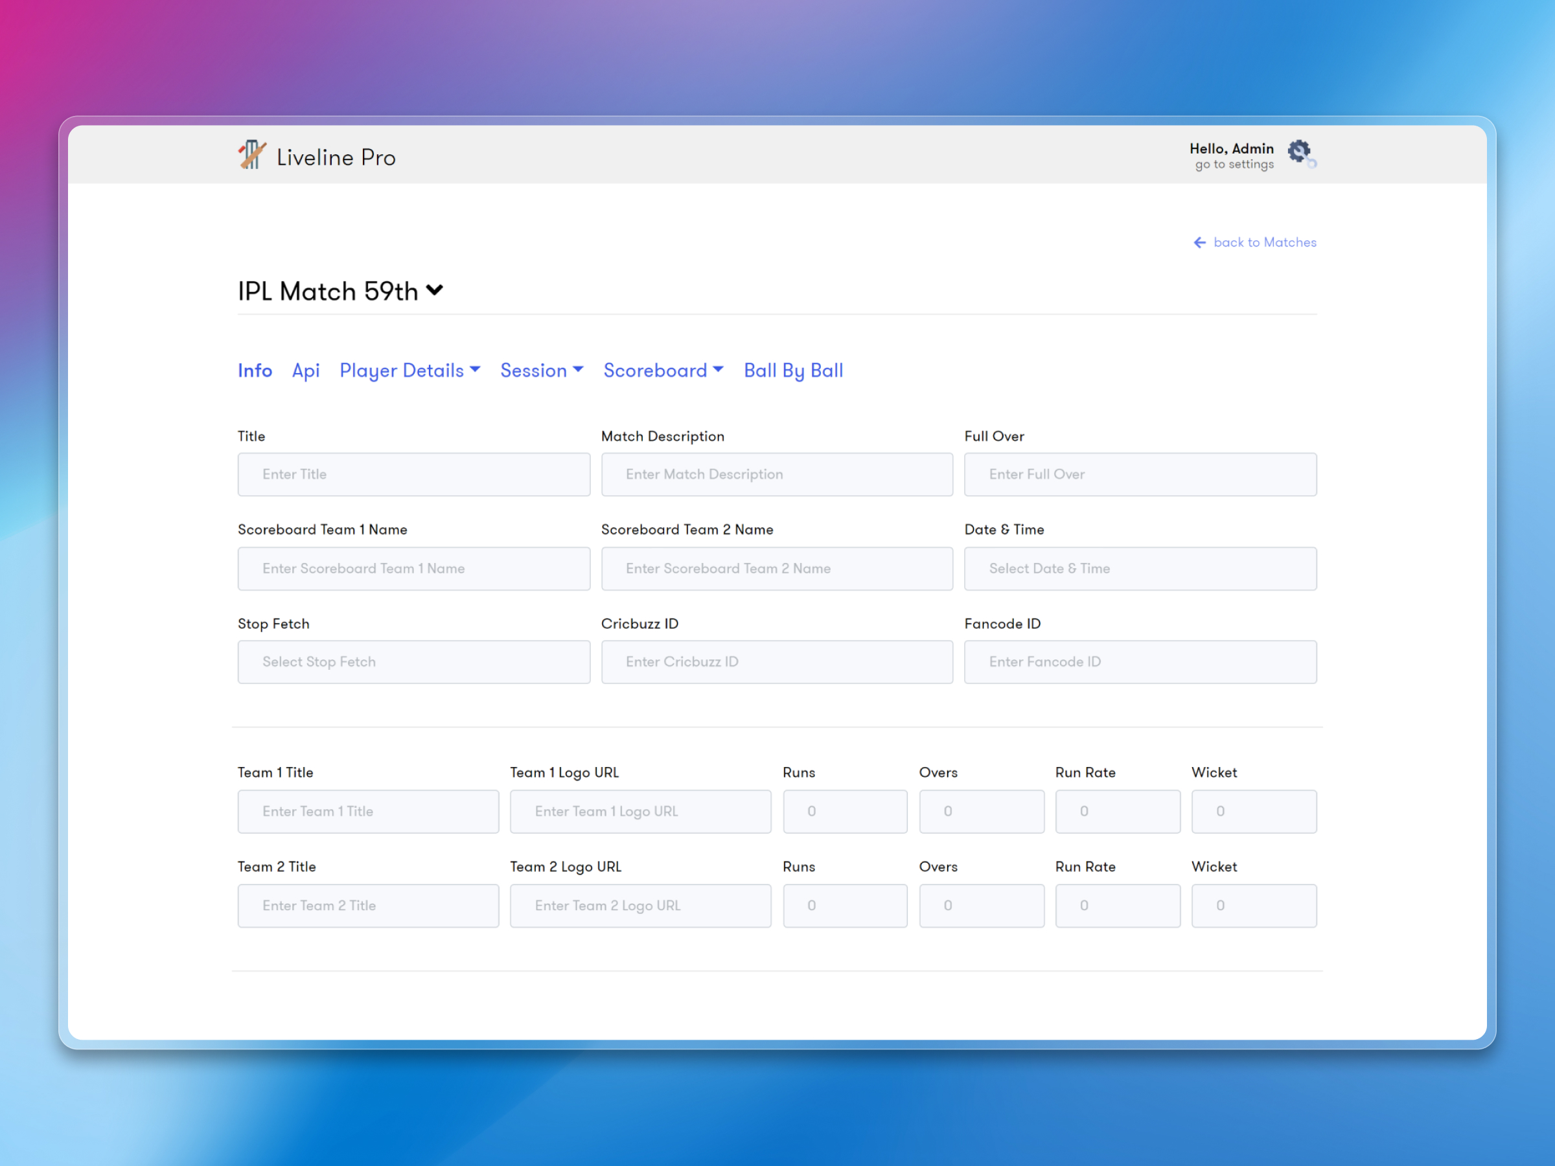Open the Stop Fetch selector

413,661
